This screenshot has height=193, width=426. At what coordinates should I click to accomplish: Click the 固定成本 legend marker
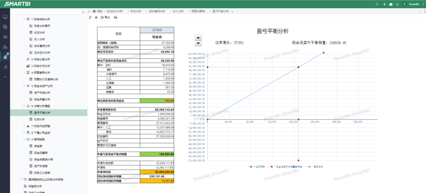pyautogui.click(x=309, y=166)
